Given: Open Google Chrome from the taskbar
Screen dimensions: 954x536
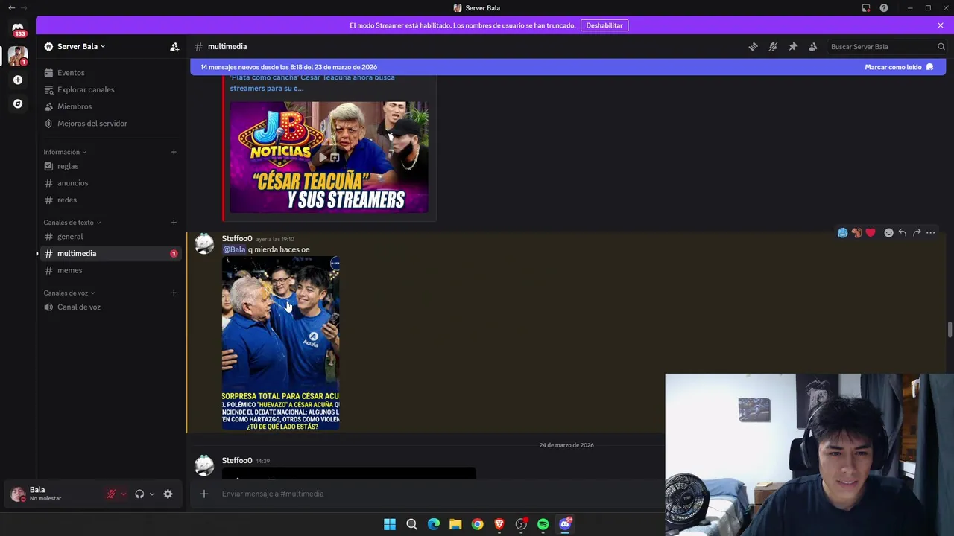Looking at the screenshot, I should tap(477, 524).
